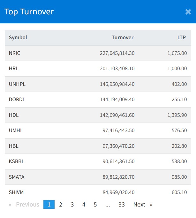Viewport: 196px width, 218px height.
Task: Select current page 1 button
Action: coord(49,205)
